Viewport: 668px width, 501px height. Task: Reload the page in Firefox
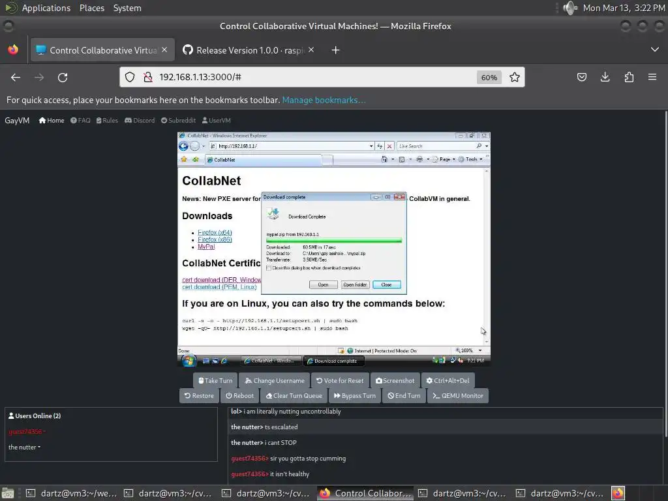tap(63, 77)
